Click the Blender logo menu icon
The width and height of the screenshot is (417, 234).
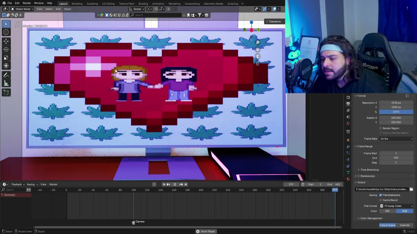tap(4, 3)
